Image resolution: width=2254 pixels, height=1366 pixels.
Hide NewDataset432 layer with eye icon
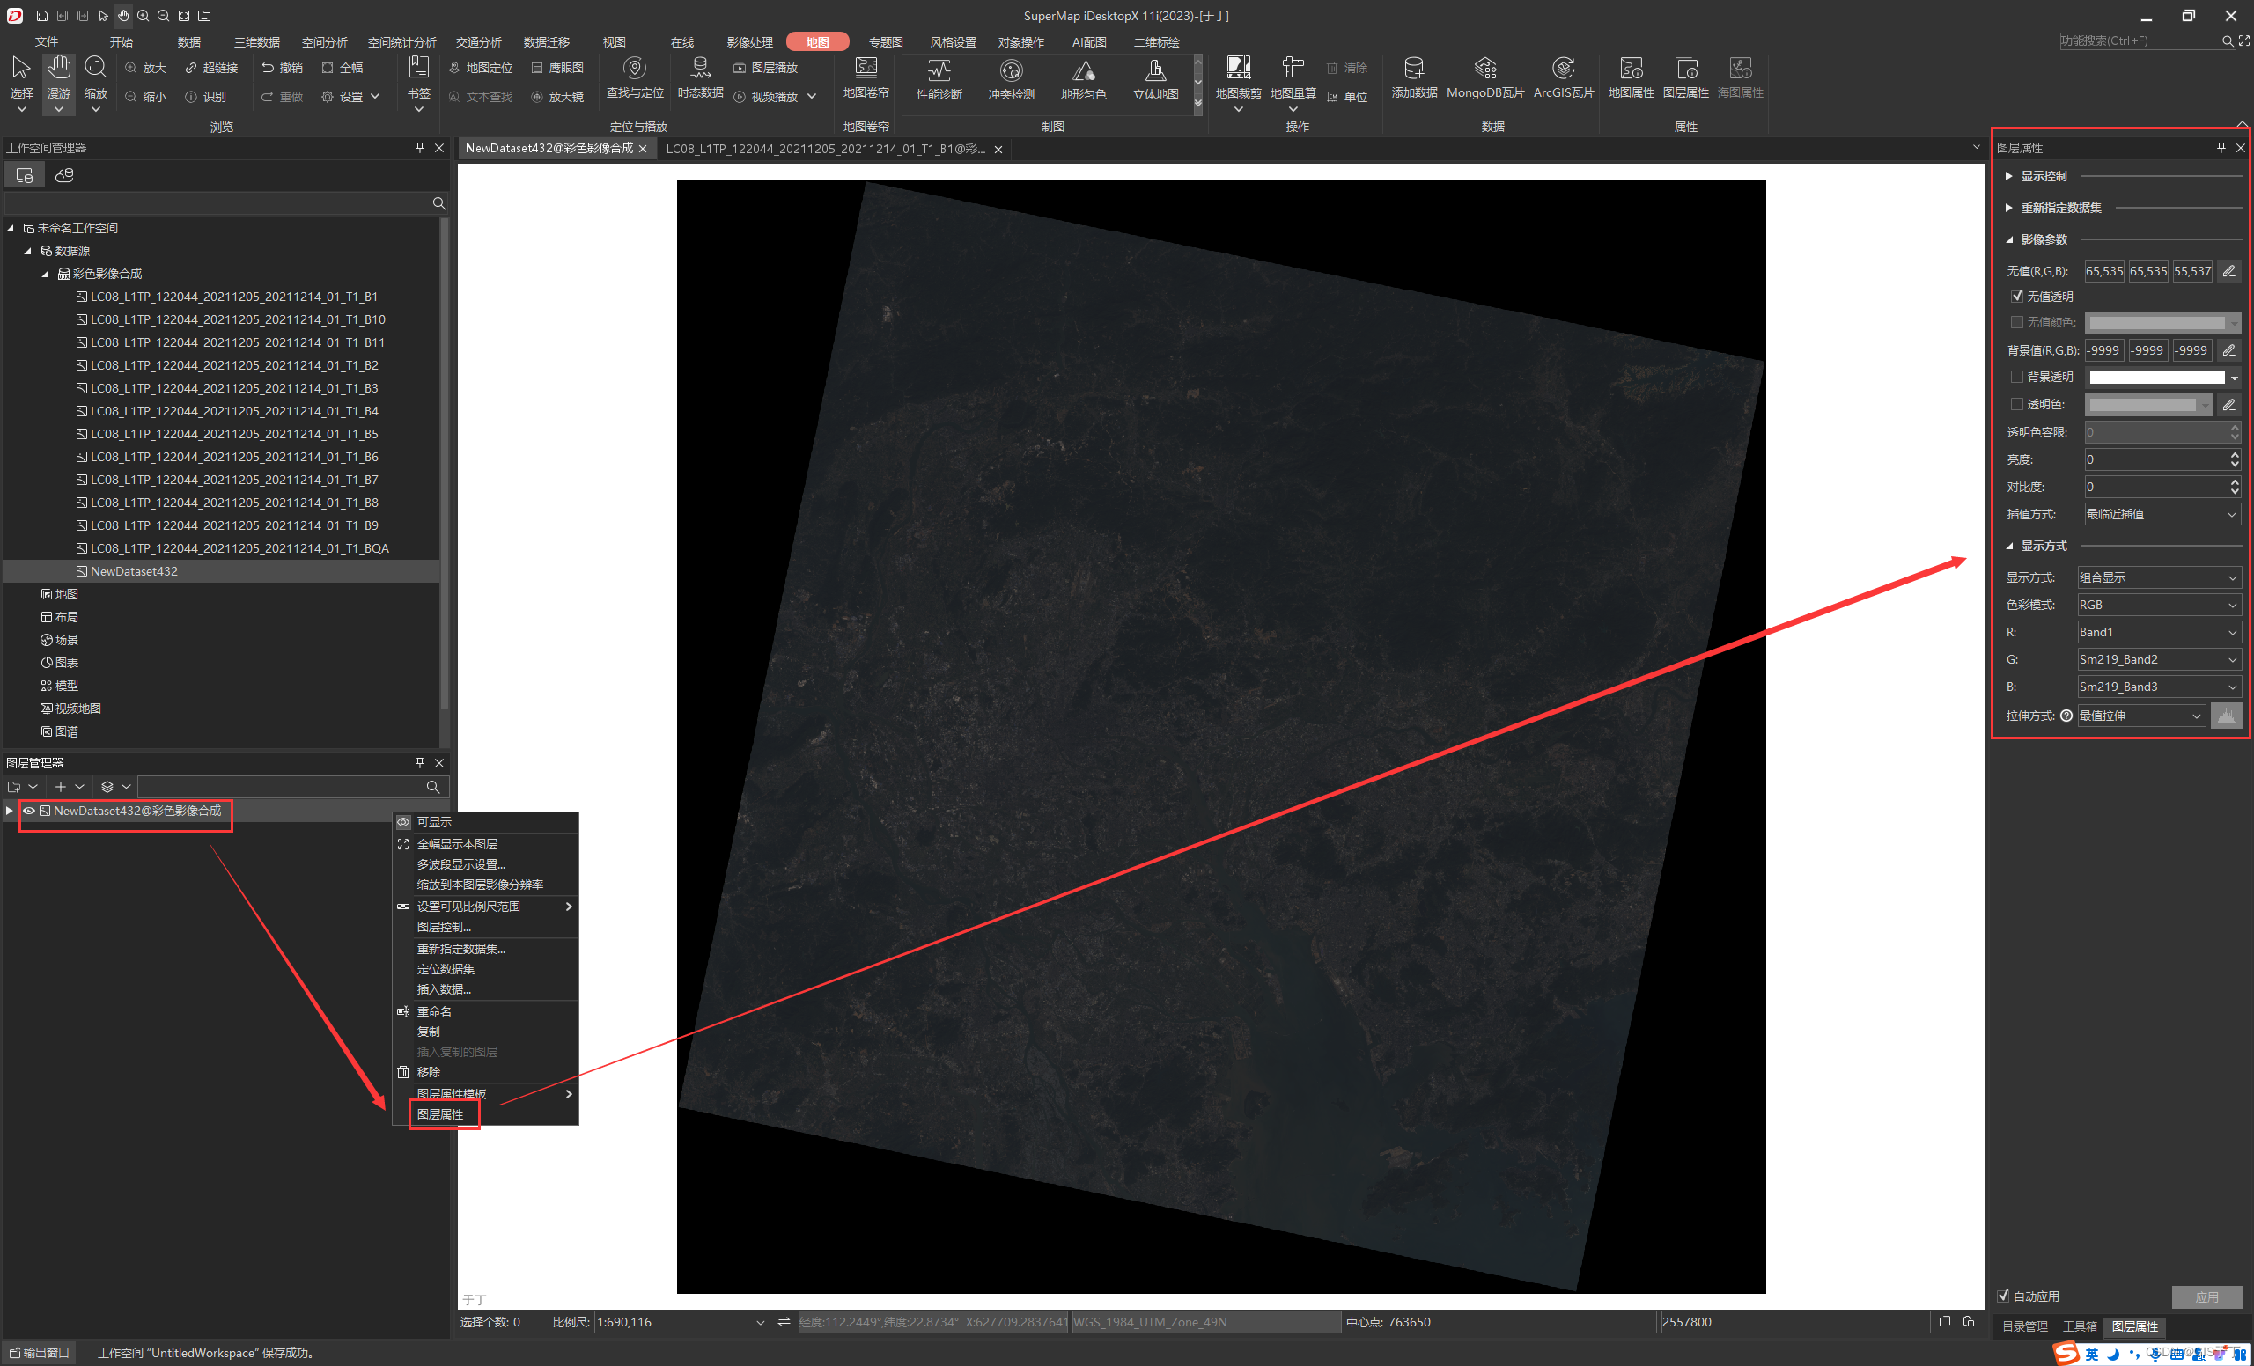pyautogui.click(x=29, y=810)
